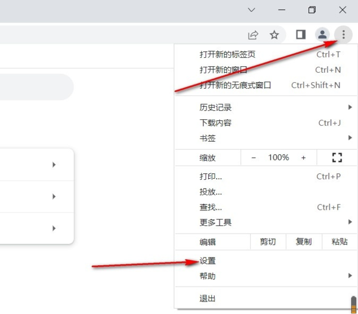Click the 剪切 button
This screenshot has width=358, height=314.
point(268,242)
